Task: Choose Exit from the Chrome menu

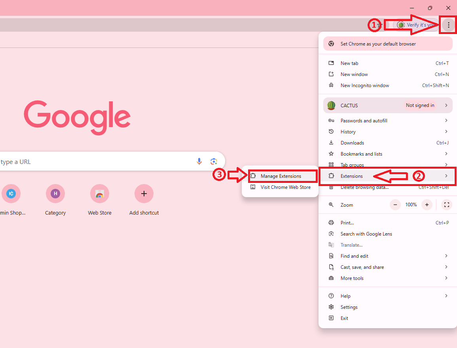Action: click(388, 318)
